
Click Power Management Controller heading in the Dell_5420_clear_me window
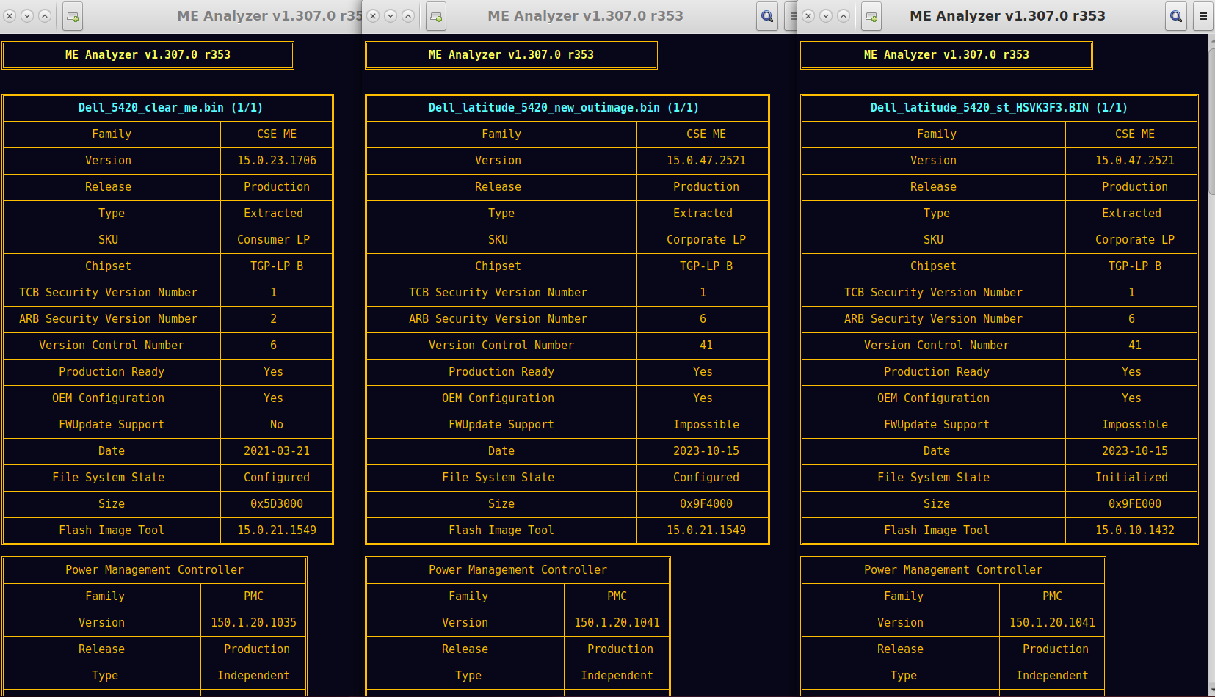[154, 570]
